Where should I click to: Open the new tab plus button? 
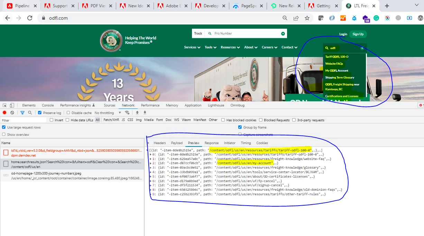[387, 6]
